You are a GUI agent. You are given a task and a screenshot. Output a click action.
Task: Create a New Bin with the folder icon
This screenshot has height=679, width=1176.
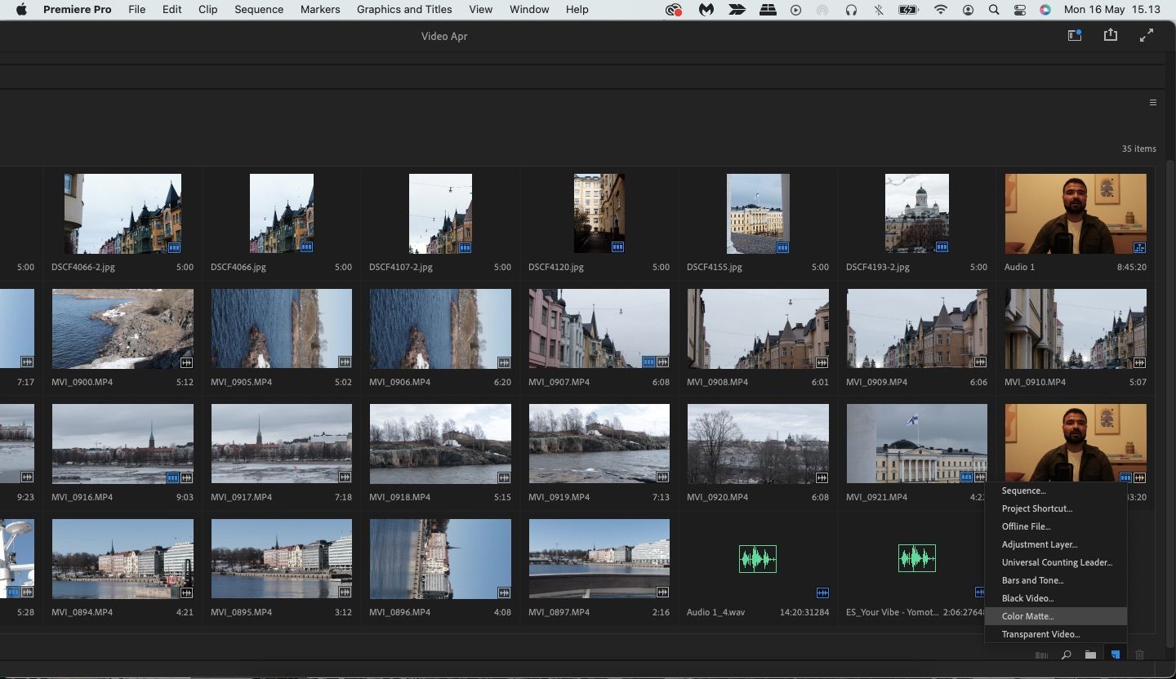click(1090, 655)
